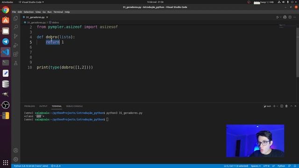
Task: Open the View menu
Action: click(38, 12)
